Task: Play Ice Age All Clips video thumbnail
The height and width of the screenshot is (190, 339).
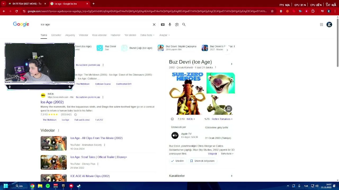Action: (53, 143)
